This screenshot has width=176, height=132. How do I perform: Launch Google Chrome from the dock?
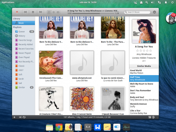(59, 127)
